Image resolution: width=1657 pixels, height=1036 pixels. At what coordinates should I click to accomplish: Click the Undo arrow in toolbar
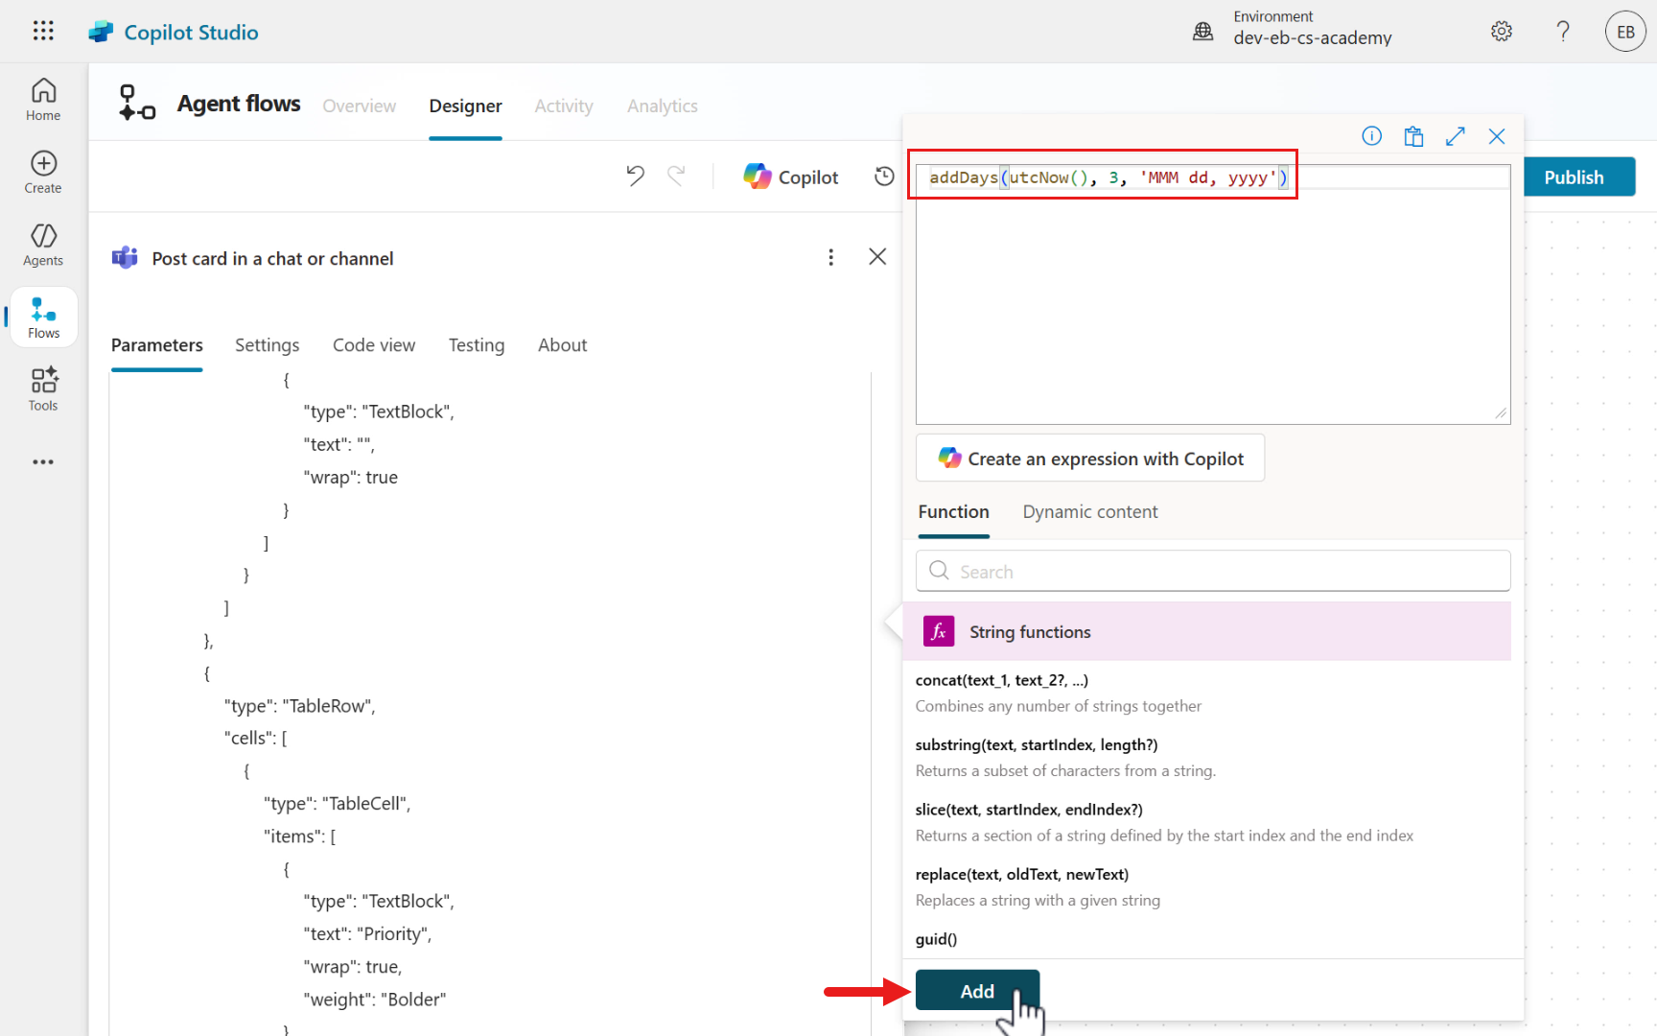pyautogui.click(x=635, y=176)
